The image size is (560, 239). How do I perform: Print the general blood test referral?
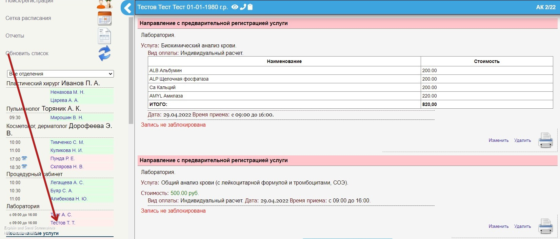[545, 226]
